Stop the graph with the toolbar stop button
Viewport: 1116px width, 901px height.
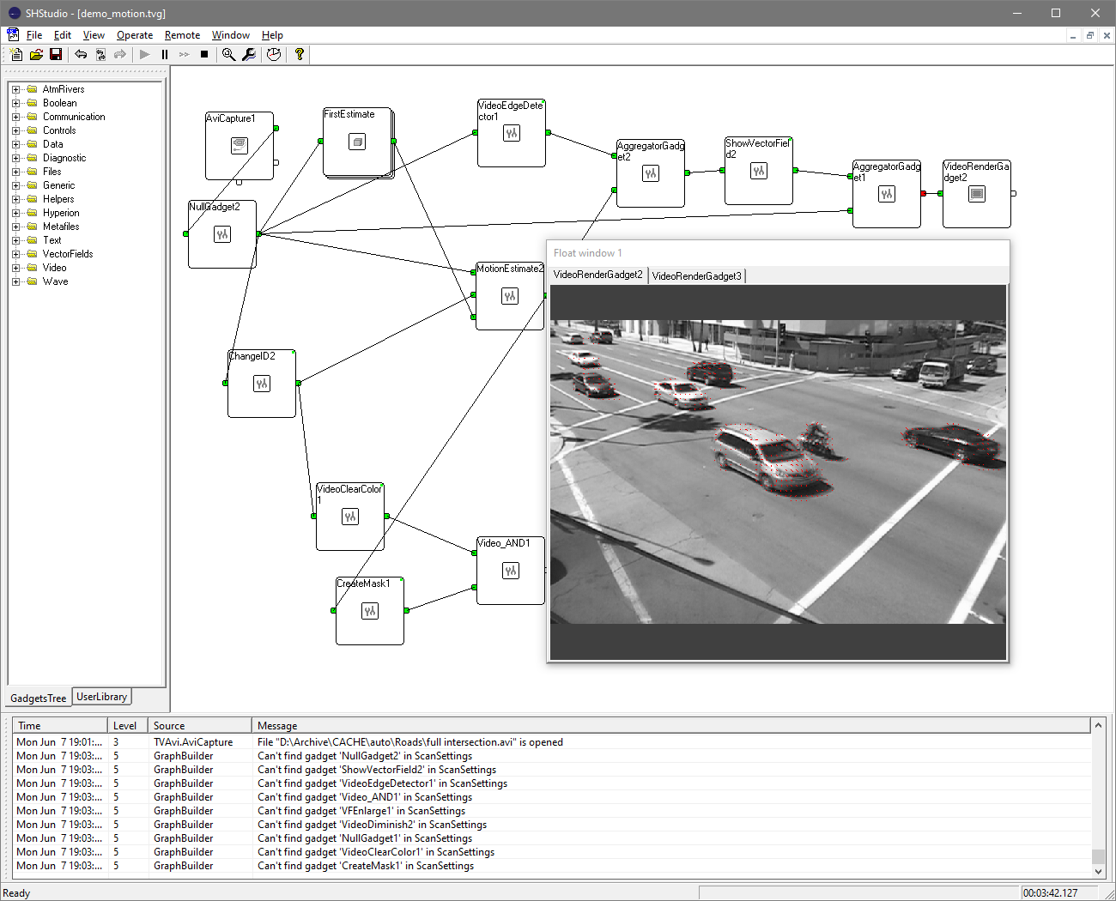click(x=204, y=54)
